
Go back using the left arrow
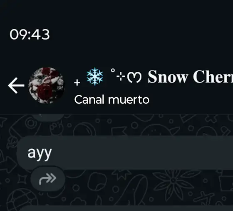click(16, 85)
